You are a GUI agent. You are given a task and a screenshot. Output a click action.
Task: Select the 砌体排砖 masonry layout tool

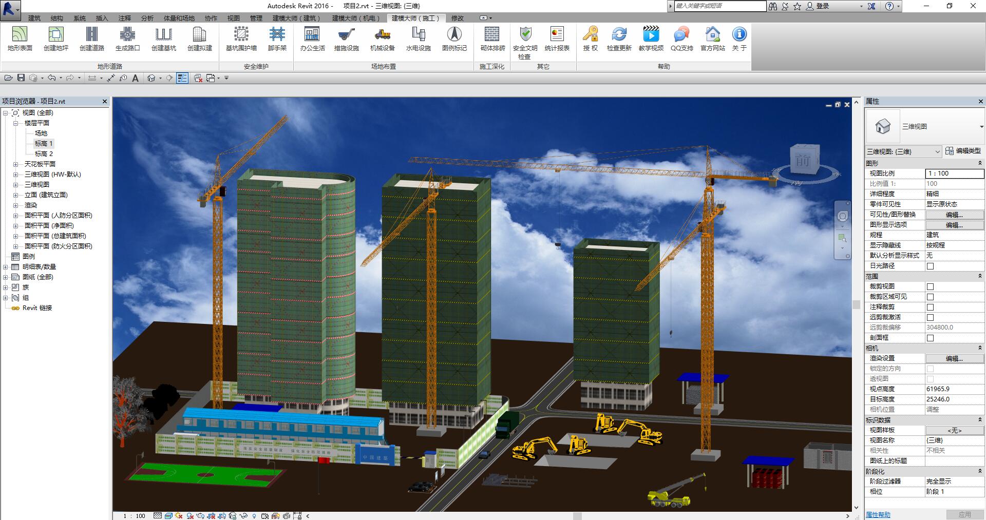coord(492,39)
